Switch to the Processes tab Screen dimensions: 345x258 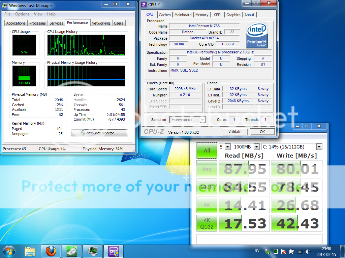pos(37,23)
